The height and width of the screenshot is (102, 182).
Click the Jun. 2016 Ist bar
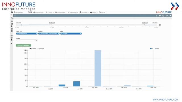click(x=62, y=86)
